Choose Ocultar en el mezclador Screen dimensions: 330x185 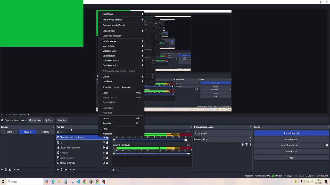tap(121, 36)
